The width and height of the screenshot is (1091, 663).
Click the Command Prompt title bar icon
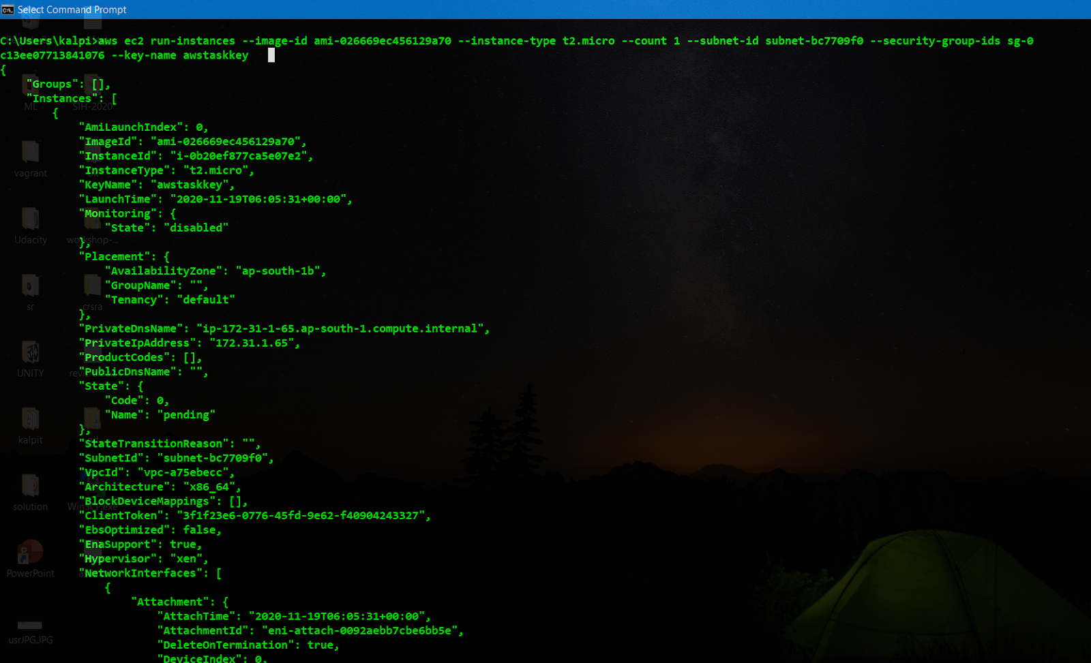pos(8,10)
